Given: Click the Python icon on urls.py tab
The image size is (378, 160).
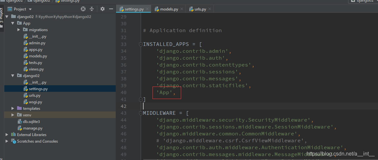Looking at the screenshot, I should click(191, 9).
